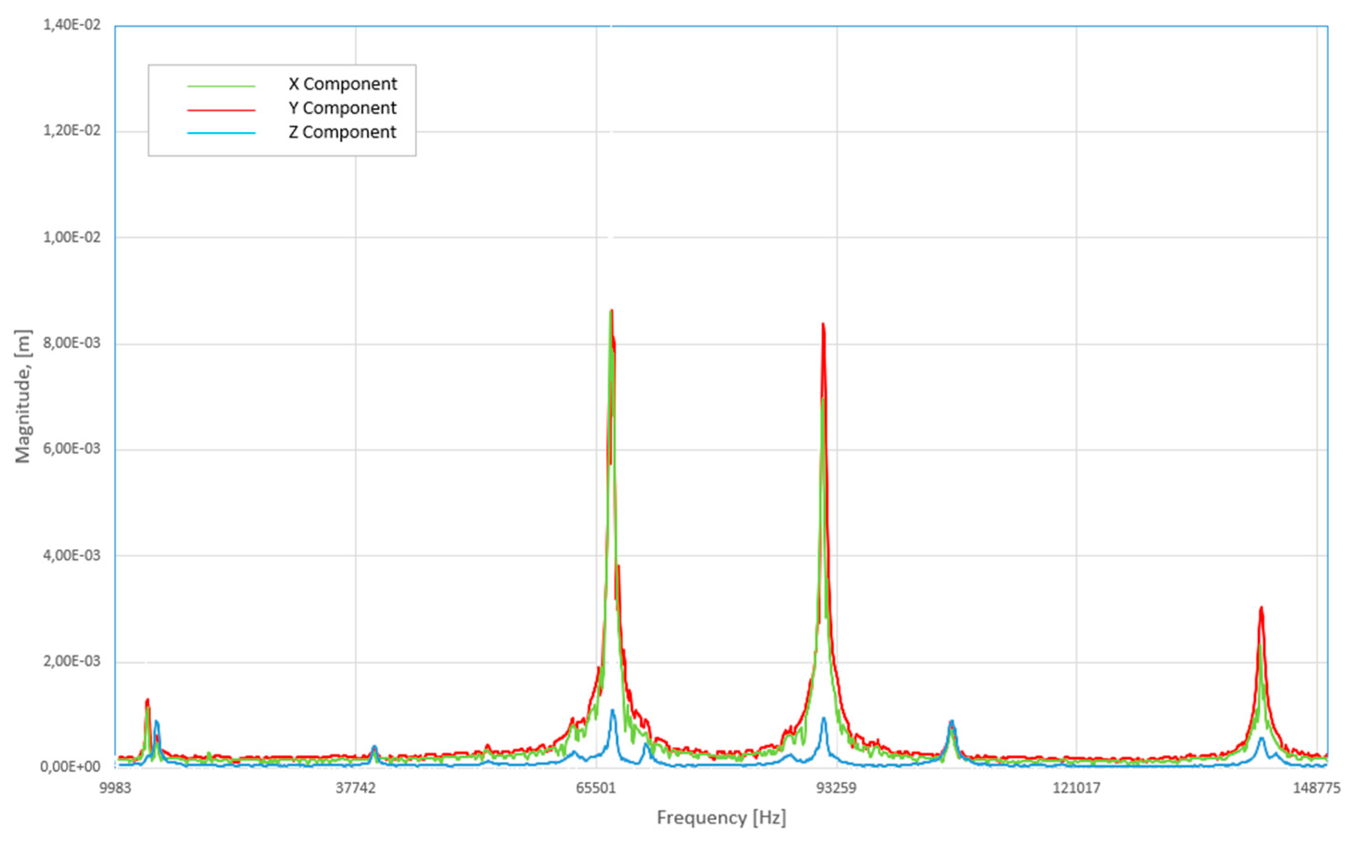This screenshot has height=841, width=1363.
Task: Click the red Y Component legend line
Action: [222, 110]
